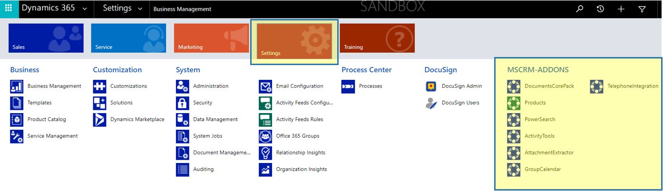Select the Marketing tile
The image size is (663, 191).
[x=212, y=38]
